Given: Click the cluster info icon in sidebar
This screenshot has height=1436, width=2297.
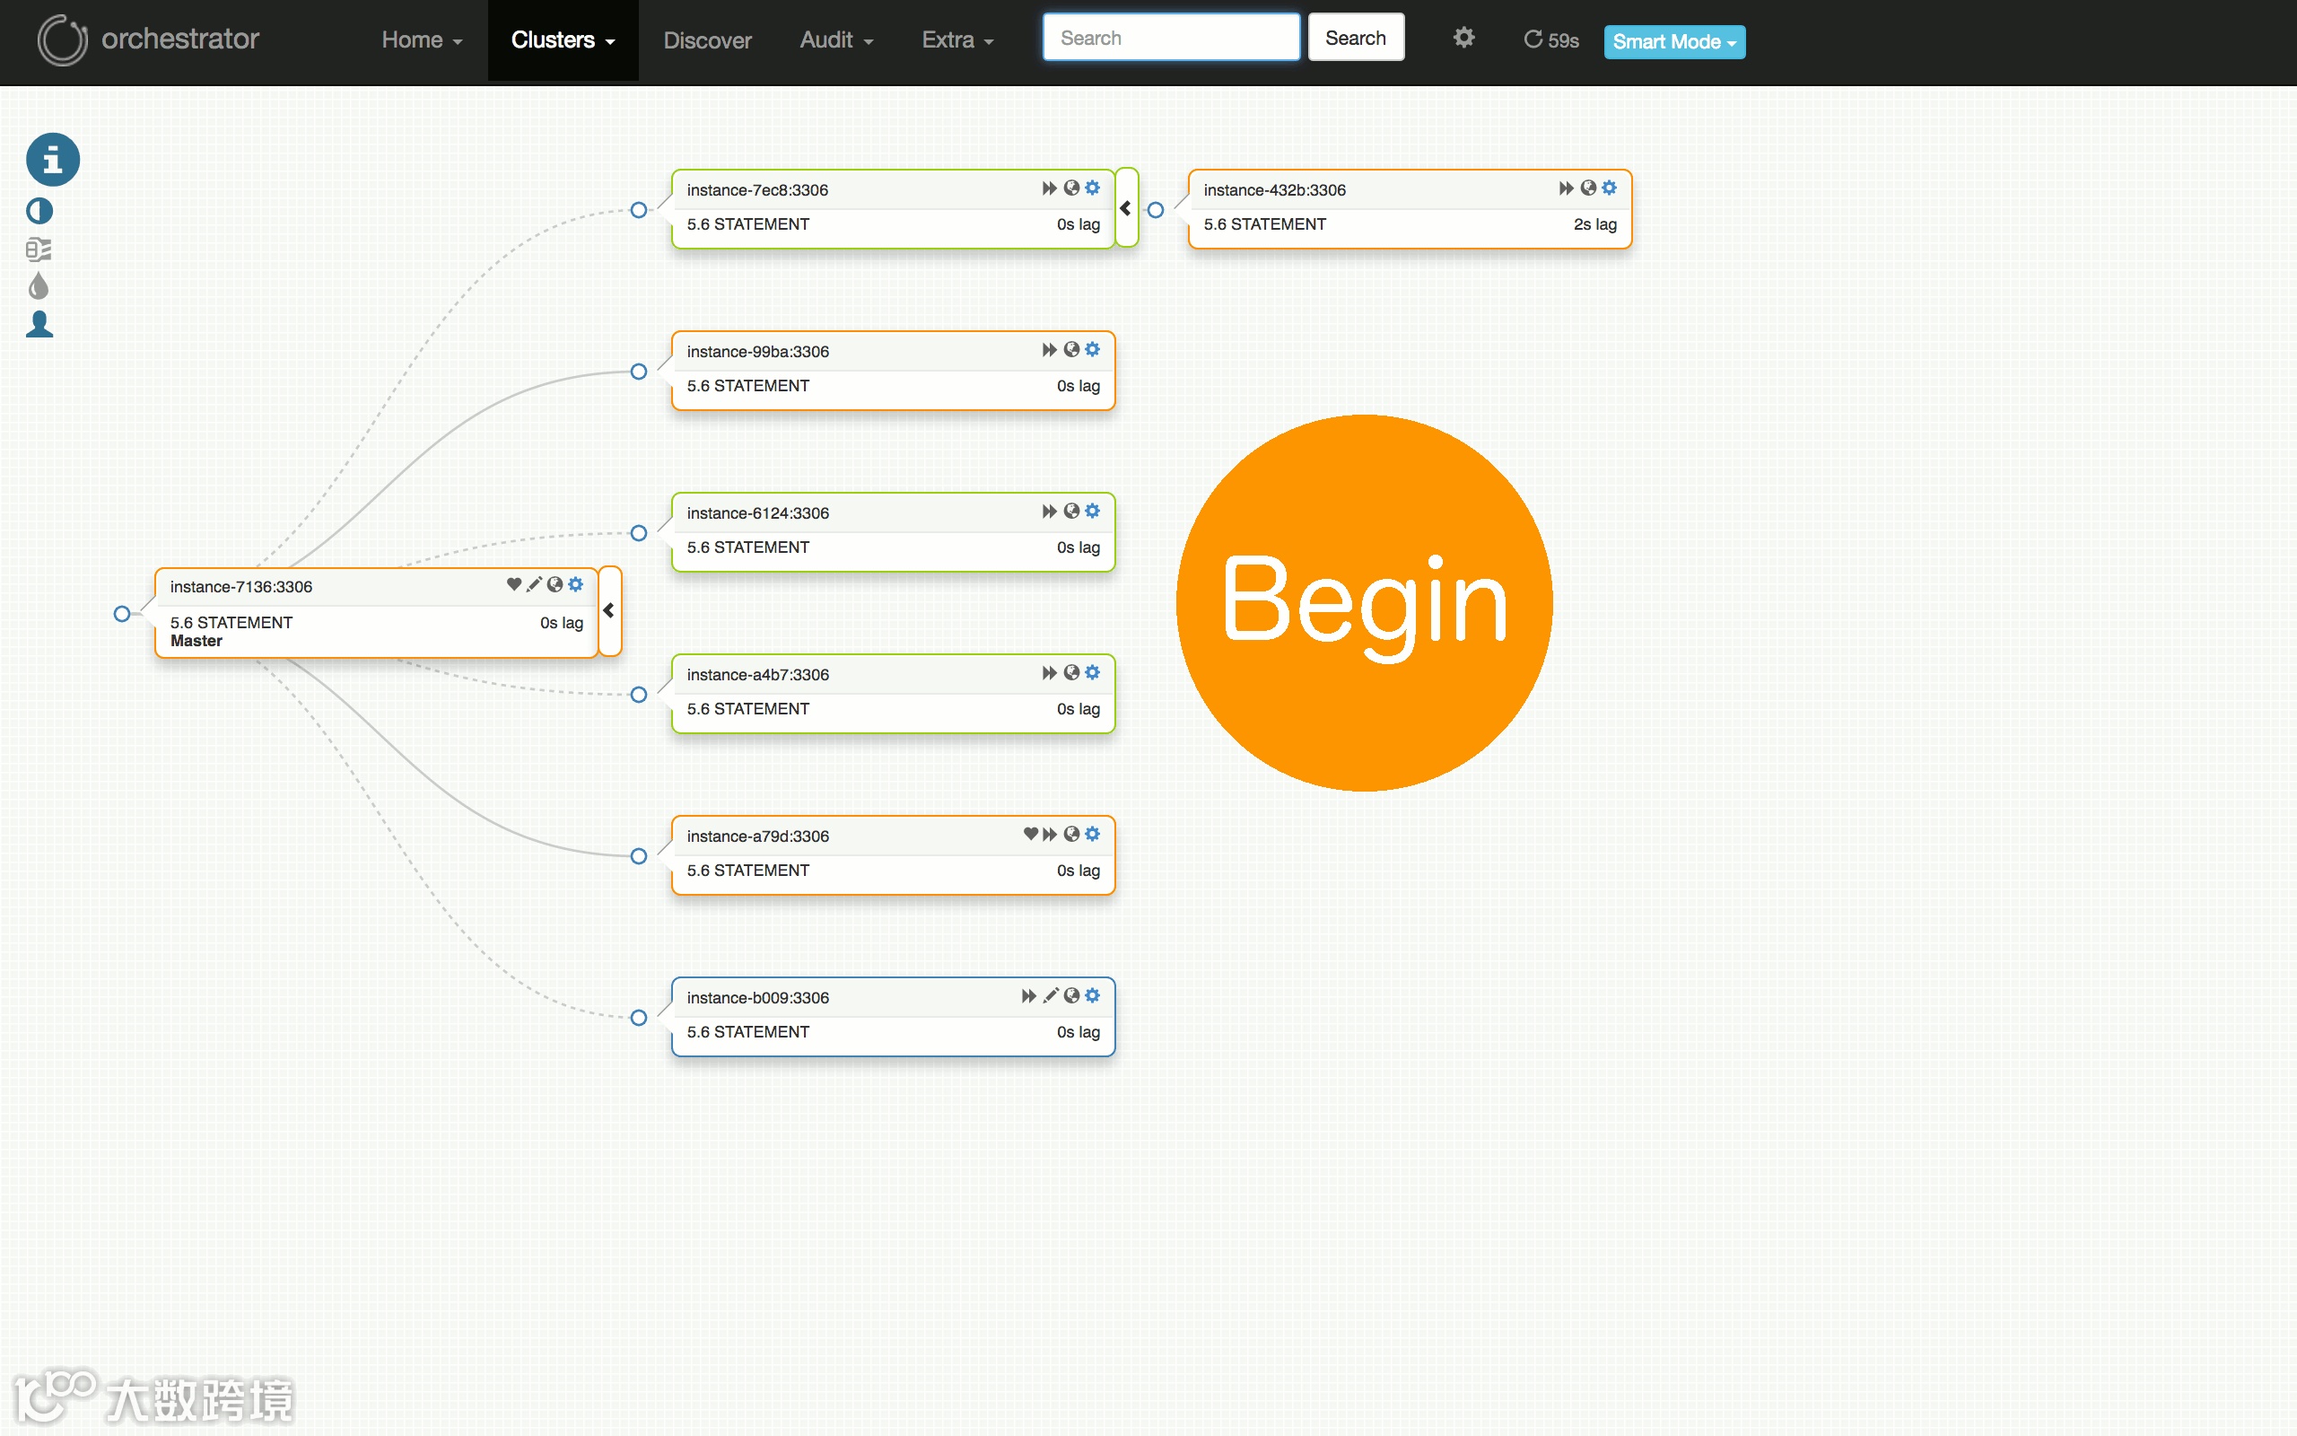Looking at the screenshot, I should [x=52, y=160].
